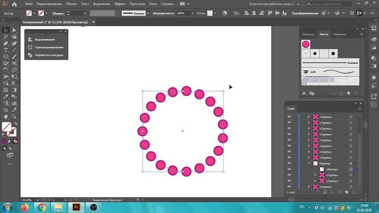Click target circle of <Контур> row
This screenshot has width=379, height=213.
click(x=351, y=169)
